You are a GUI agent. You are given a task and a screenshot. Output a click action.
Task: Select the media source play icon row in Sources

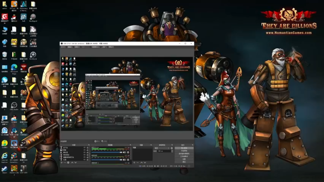point(75,152)
